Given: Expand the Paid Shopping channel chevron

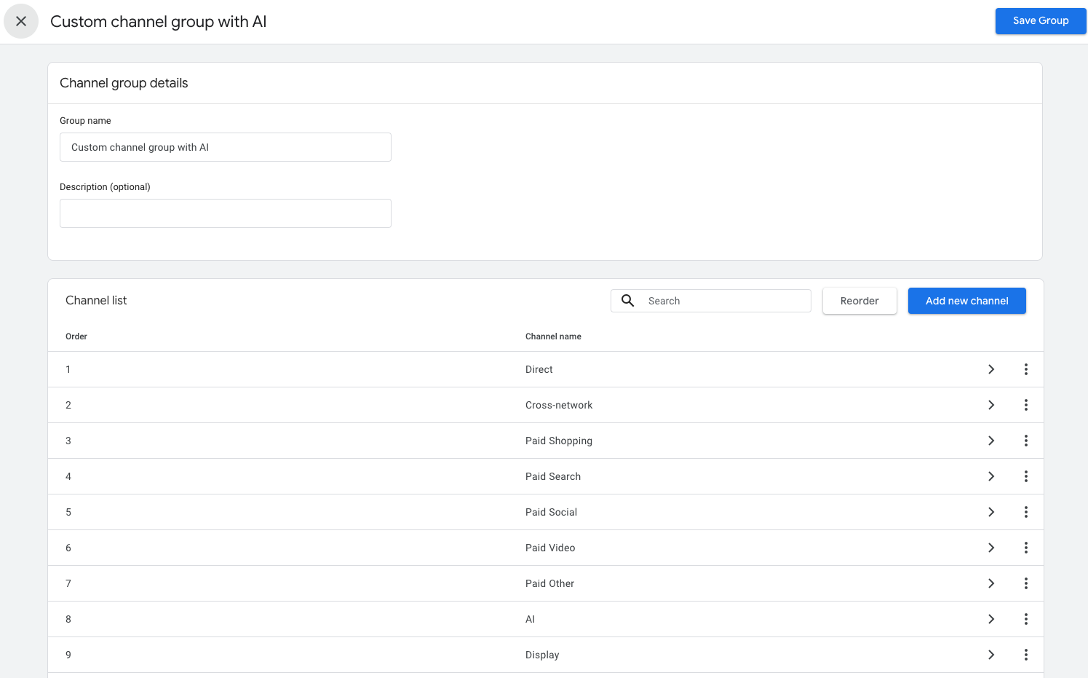Looking at the screenshot, I should 991,441.
